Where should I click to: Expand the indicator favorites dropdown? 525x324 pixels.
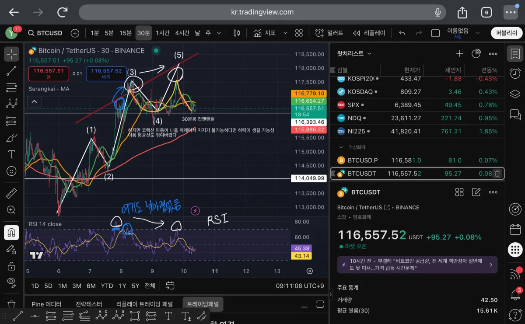tap(285, 33)
